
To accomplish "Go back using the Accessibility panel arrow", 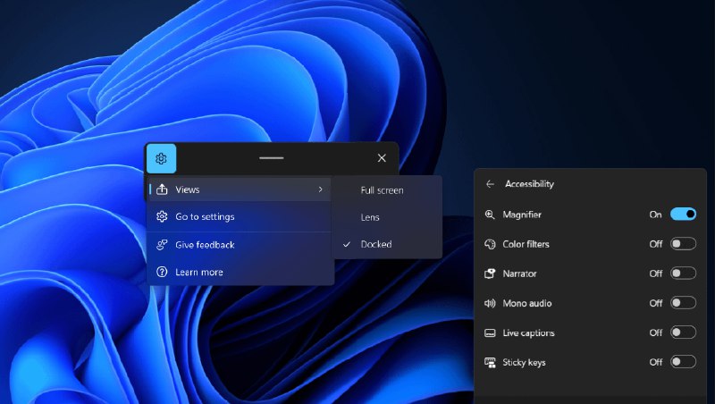I will 490,184.
